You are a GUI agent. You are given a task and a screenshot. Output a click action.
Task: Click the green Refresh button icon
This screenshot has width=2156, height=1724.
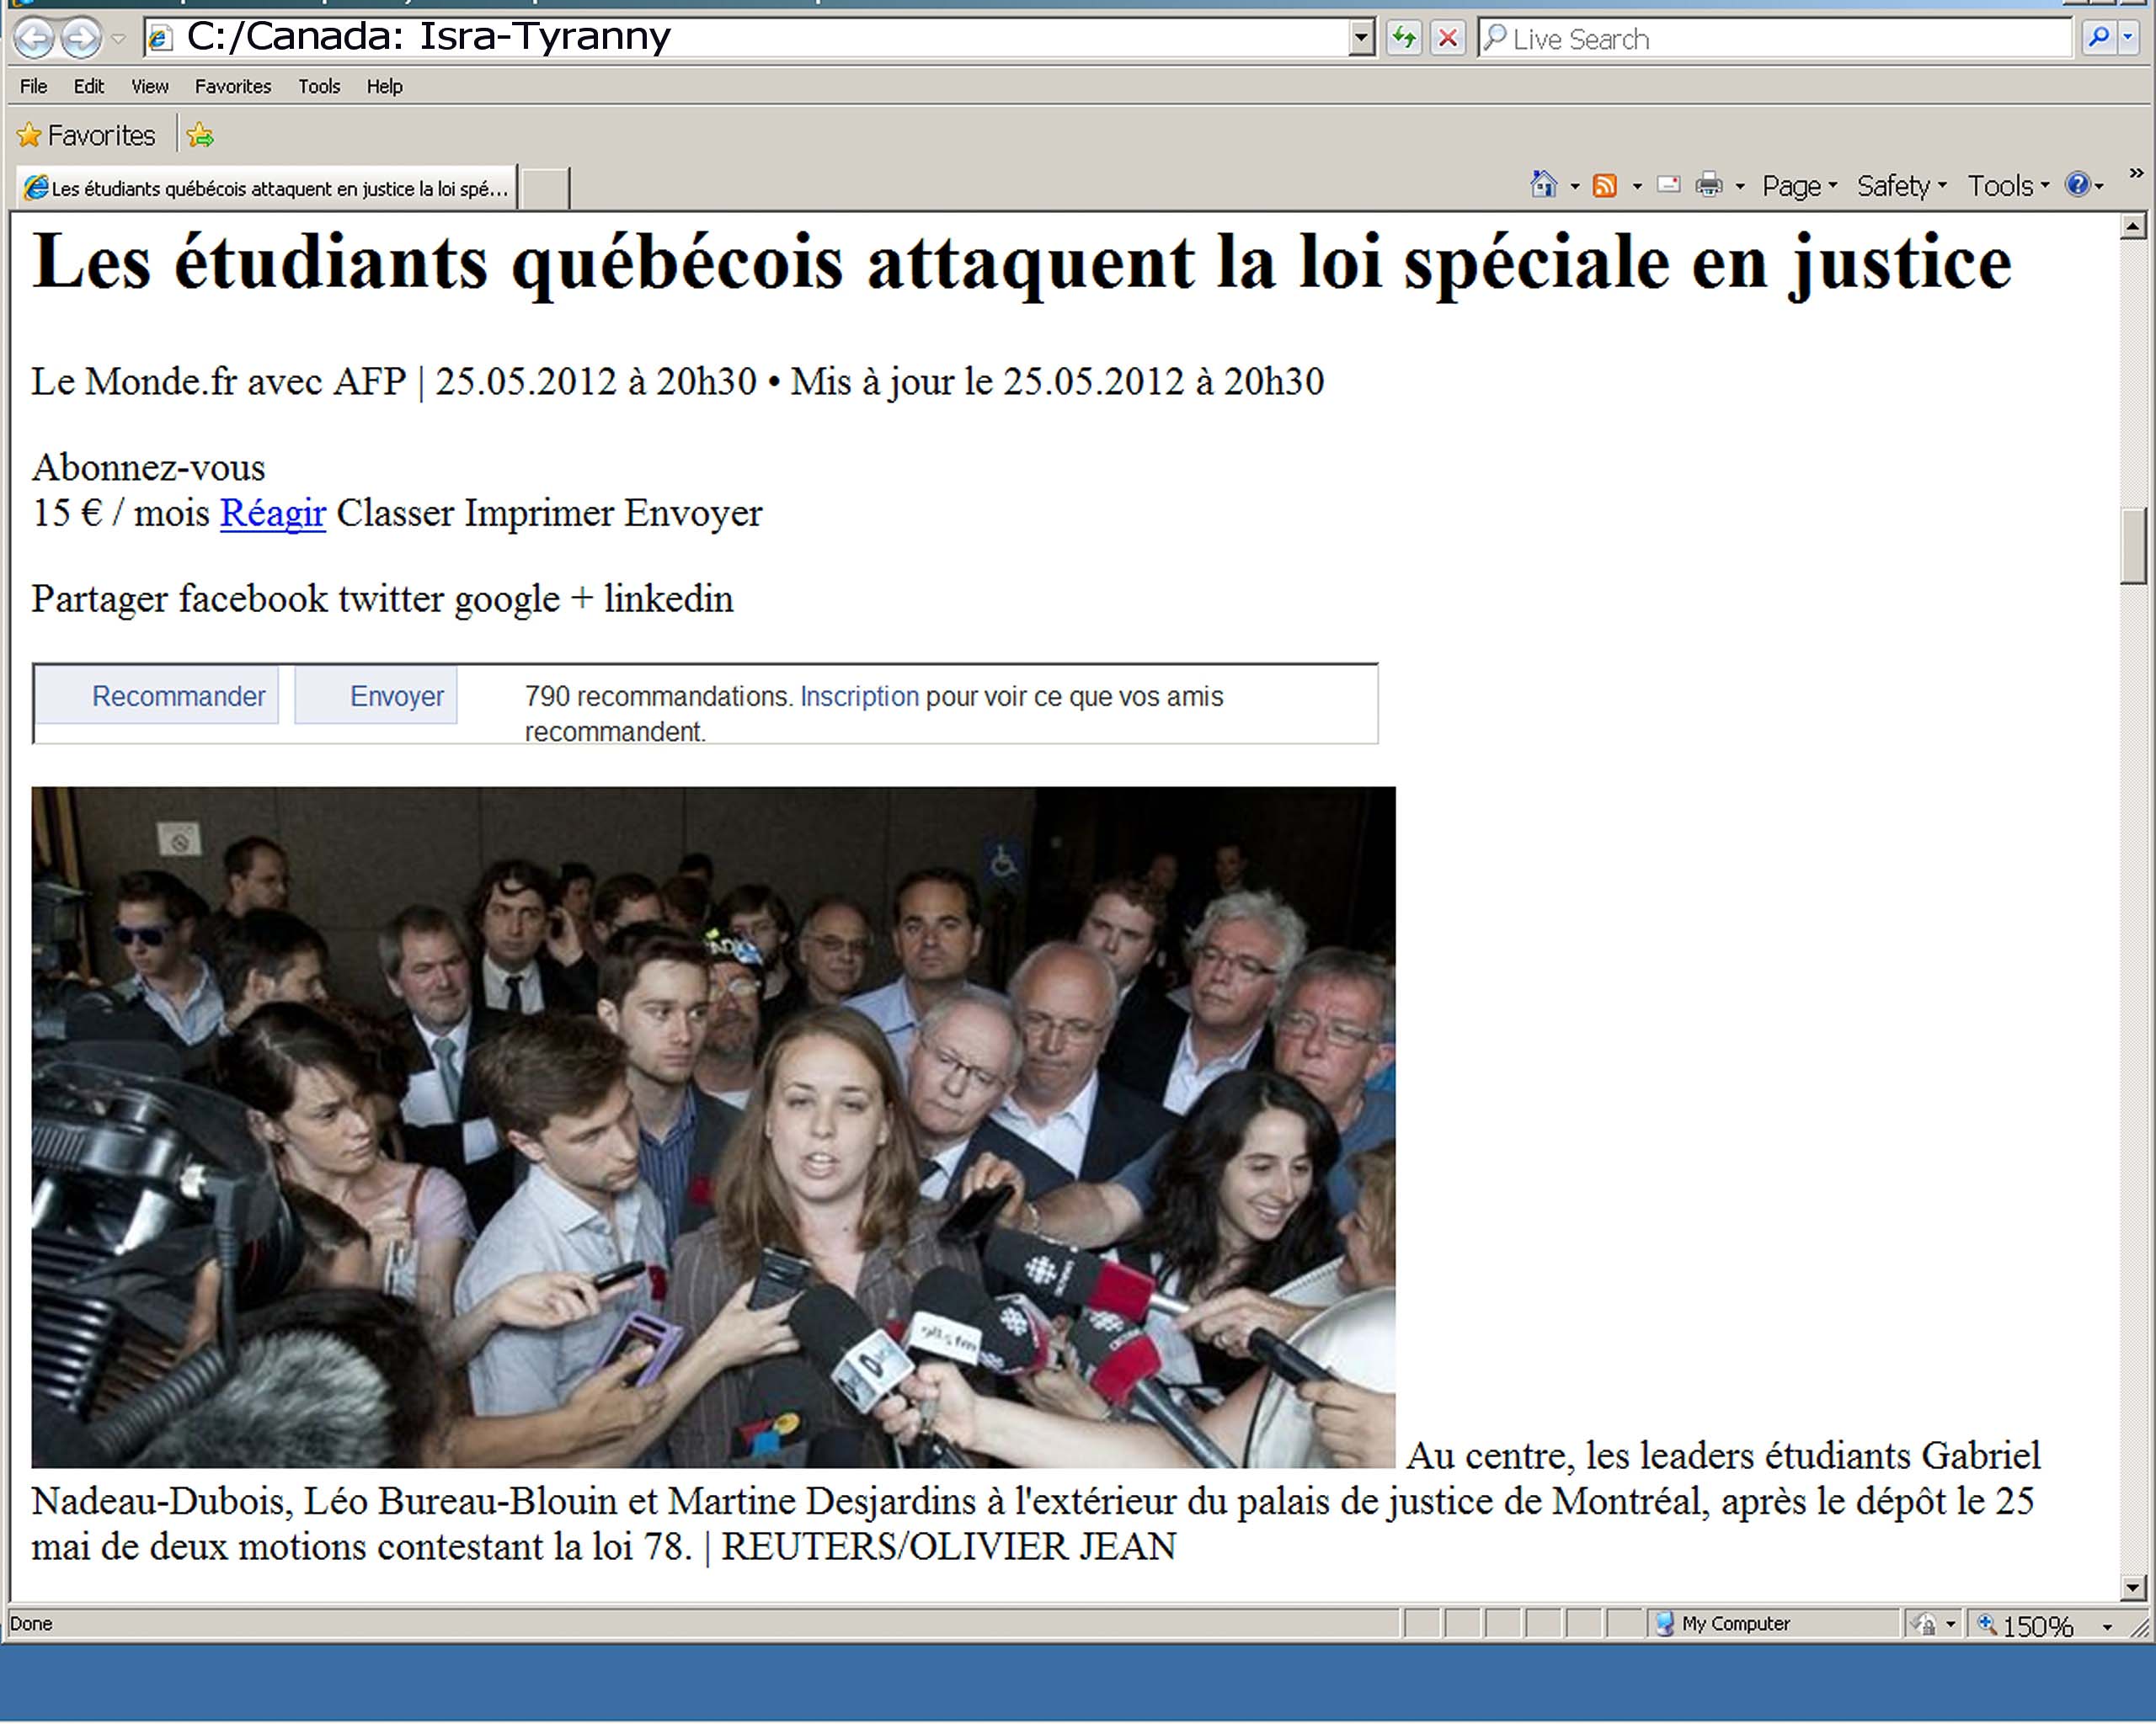(x=1404, y=39)
